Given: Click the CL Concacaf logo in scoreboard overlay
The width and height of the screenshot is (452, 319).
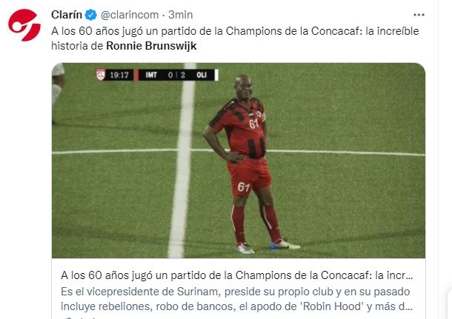Looking at the screenshot, I should pyautogui.click(x=101, y=75).
